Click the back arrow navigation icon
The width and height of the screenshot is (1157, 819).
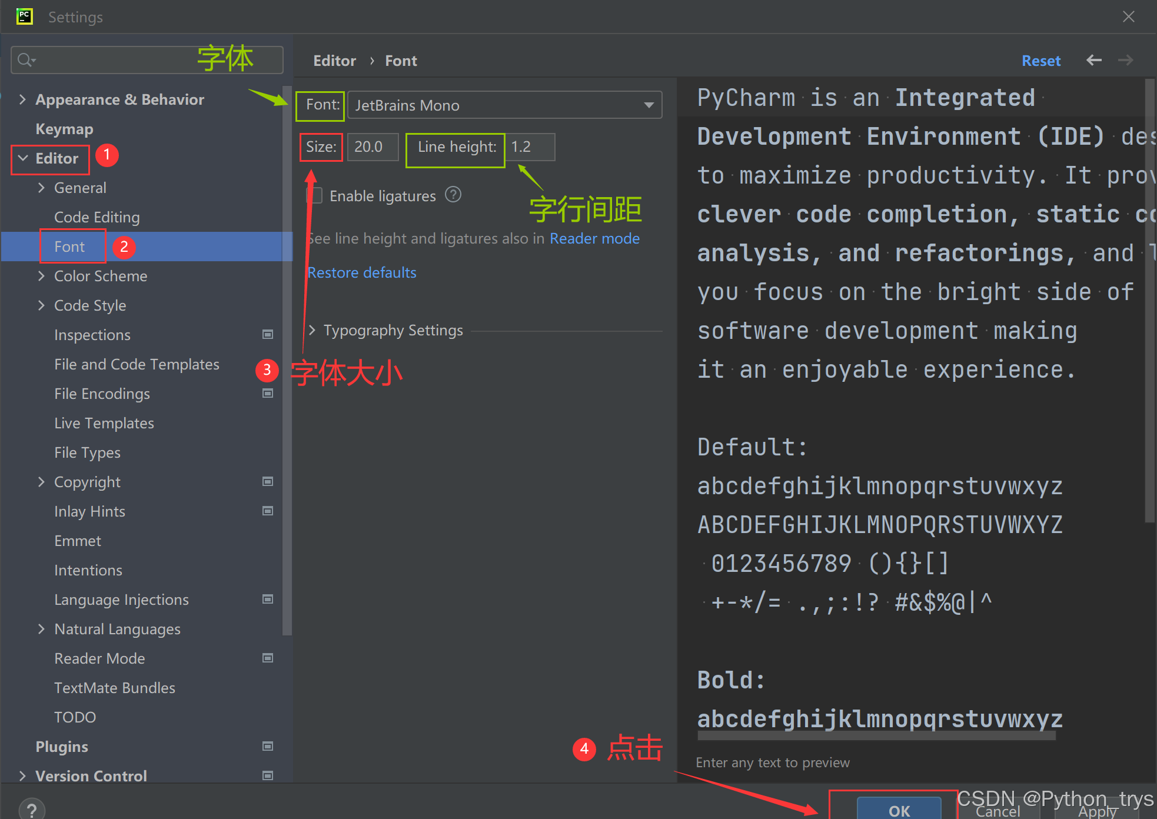(1094, 60)
